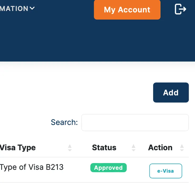Click the Action header label
Viewport: 195px width, 186px height.
point(160,148)
